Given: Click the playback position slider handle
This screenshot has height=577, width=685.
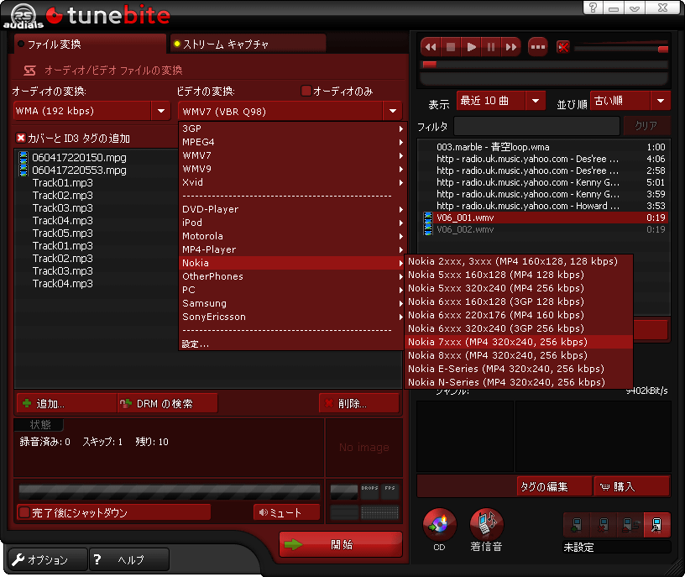Looking at the screenshot, I should [430, 65].
